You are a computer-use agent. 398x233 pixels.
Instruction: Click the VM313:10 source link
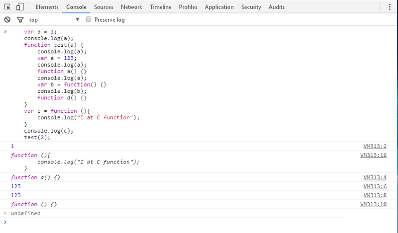pyautogui.click(x=373, y=204)
